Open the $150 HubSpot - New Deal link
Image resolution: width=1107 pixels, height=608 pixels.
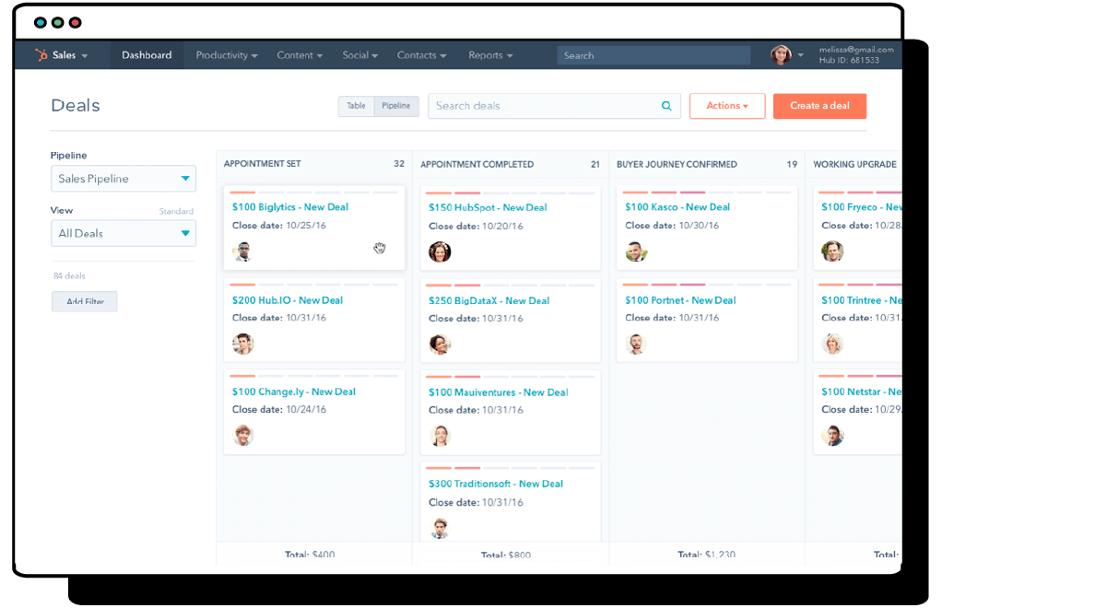pos(488,208)
